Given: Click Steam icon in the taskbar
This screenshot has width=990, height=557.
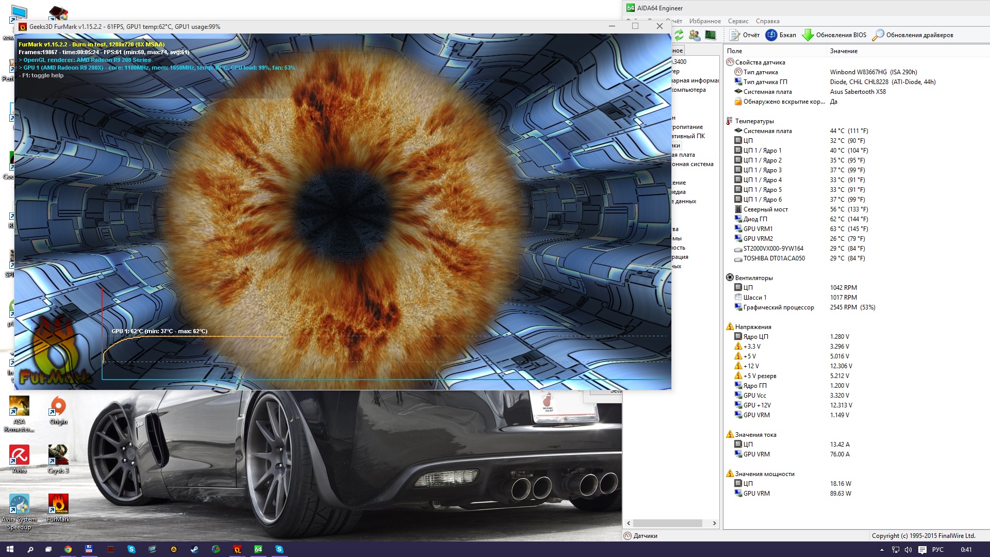Looking at the screenshot, I should [194, 549].
